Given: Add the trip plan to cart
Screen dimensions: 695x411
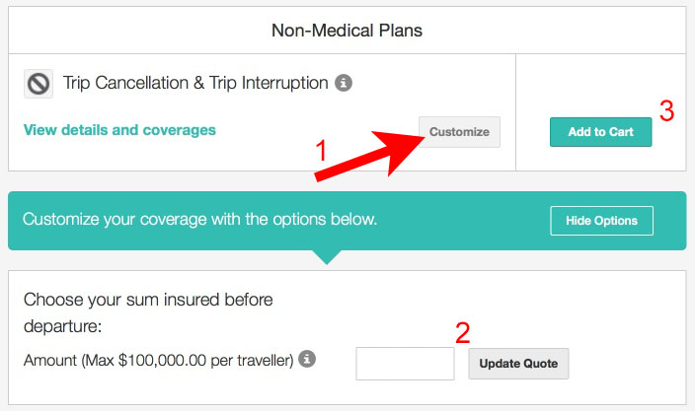Looking at the screenshot, I should click(x=601, y=132).
